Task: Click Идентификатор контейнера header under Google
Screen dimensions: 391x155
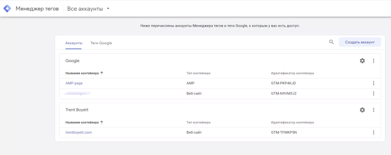Action: click(292, 74)
